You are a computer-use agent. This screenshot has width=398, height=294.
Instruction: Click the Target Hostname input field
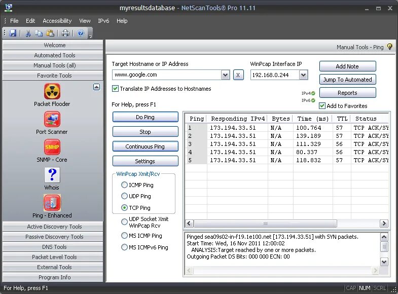166,75
